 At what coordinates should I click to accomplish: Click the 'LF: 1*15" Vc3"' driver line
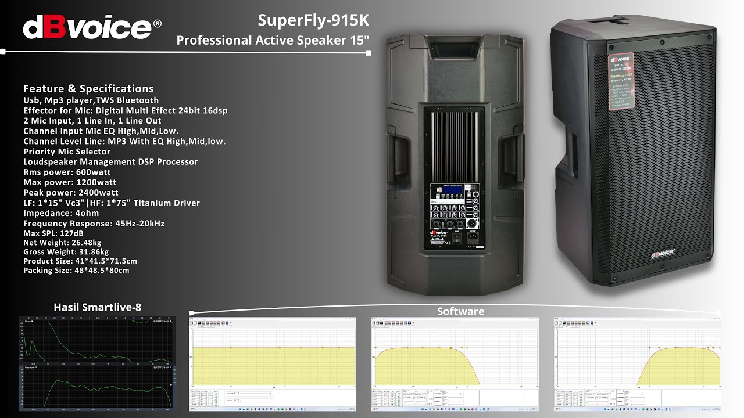click(x=112, y=203)
